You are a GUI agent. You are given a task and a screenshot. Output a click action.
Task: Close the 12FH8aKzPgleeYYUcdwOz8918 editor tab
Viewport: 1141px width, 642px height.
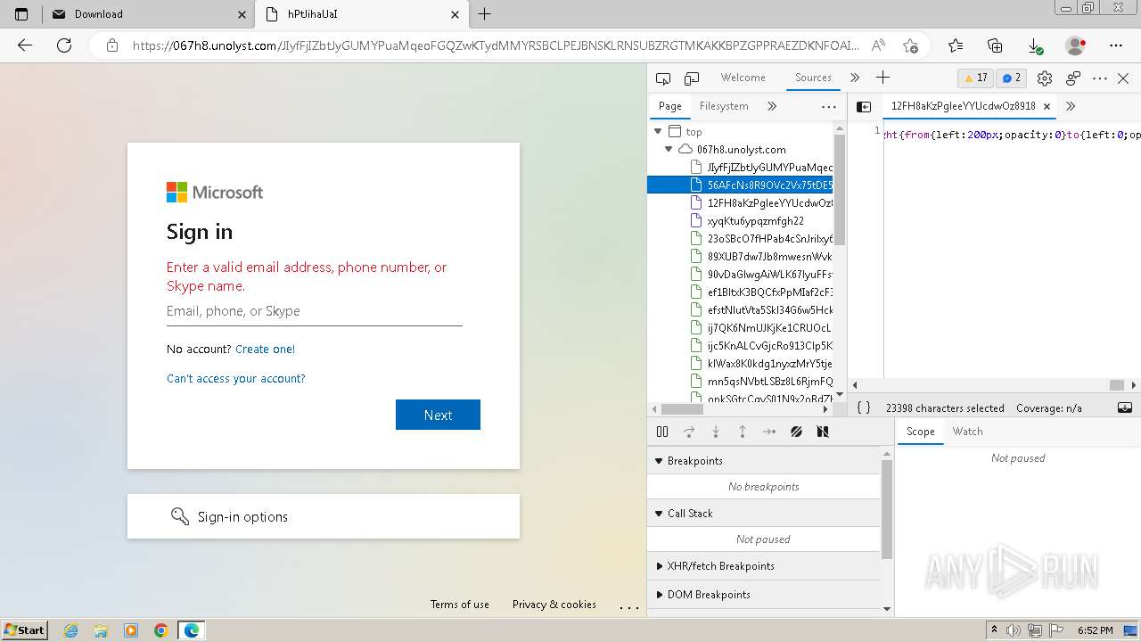[1047, 106]
